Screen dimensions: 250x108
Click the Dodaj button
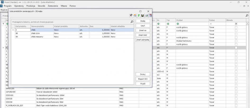tap(143, 21)
